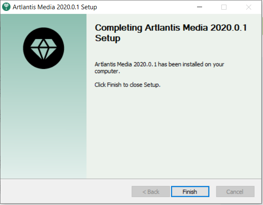Click the disabled maximize button
The height and width of the screenshot is (205, 263).
point(224,7)
